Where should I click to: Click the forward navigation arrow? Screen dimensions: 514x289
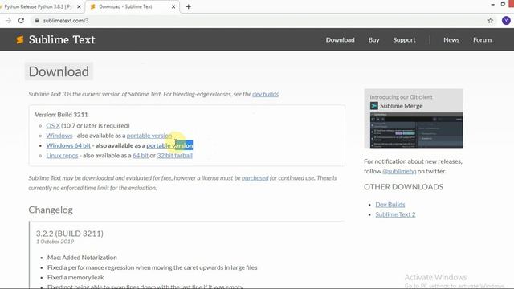9,21
